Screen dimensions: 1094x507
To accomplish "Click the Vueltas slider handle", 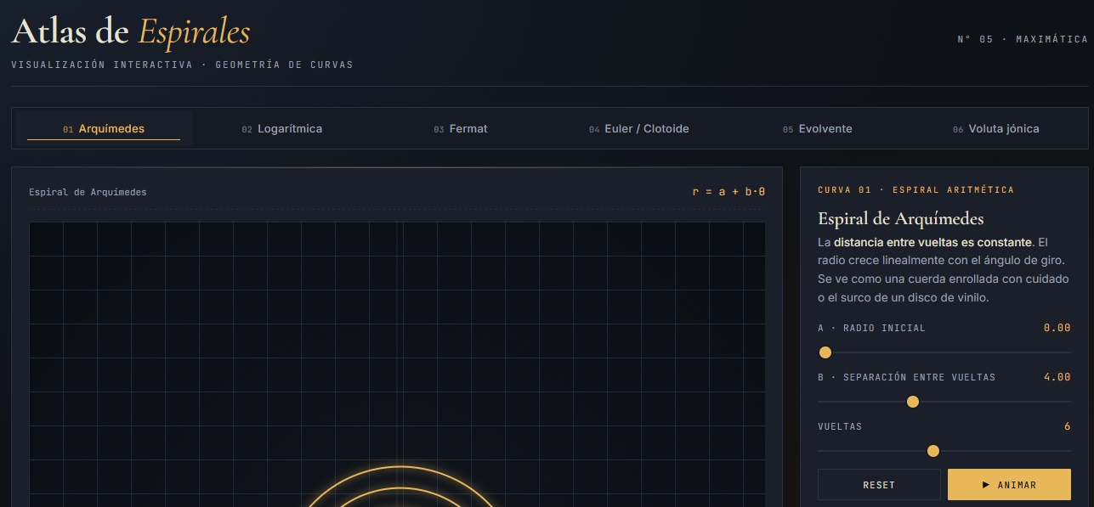I will (x=932, y=451).
